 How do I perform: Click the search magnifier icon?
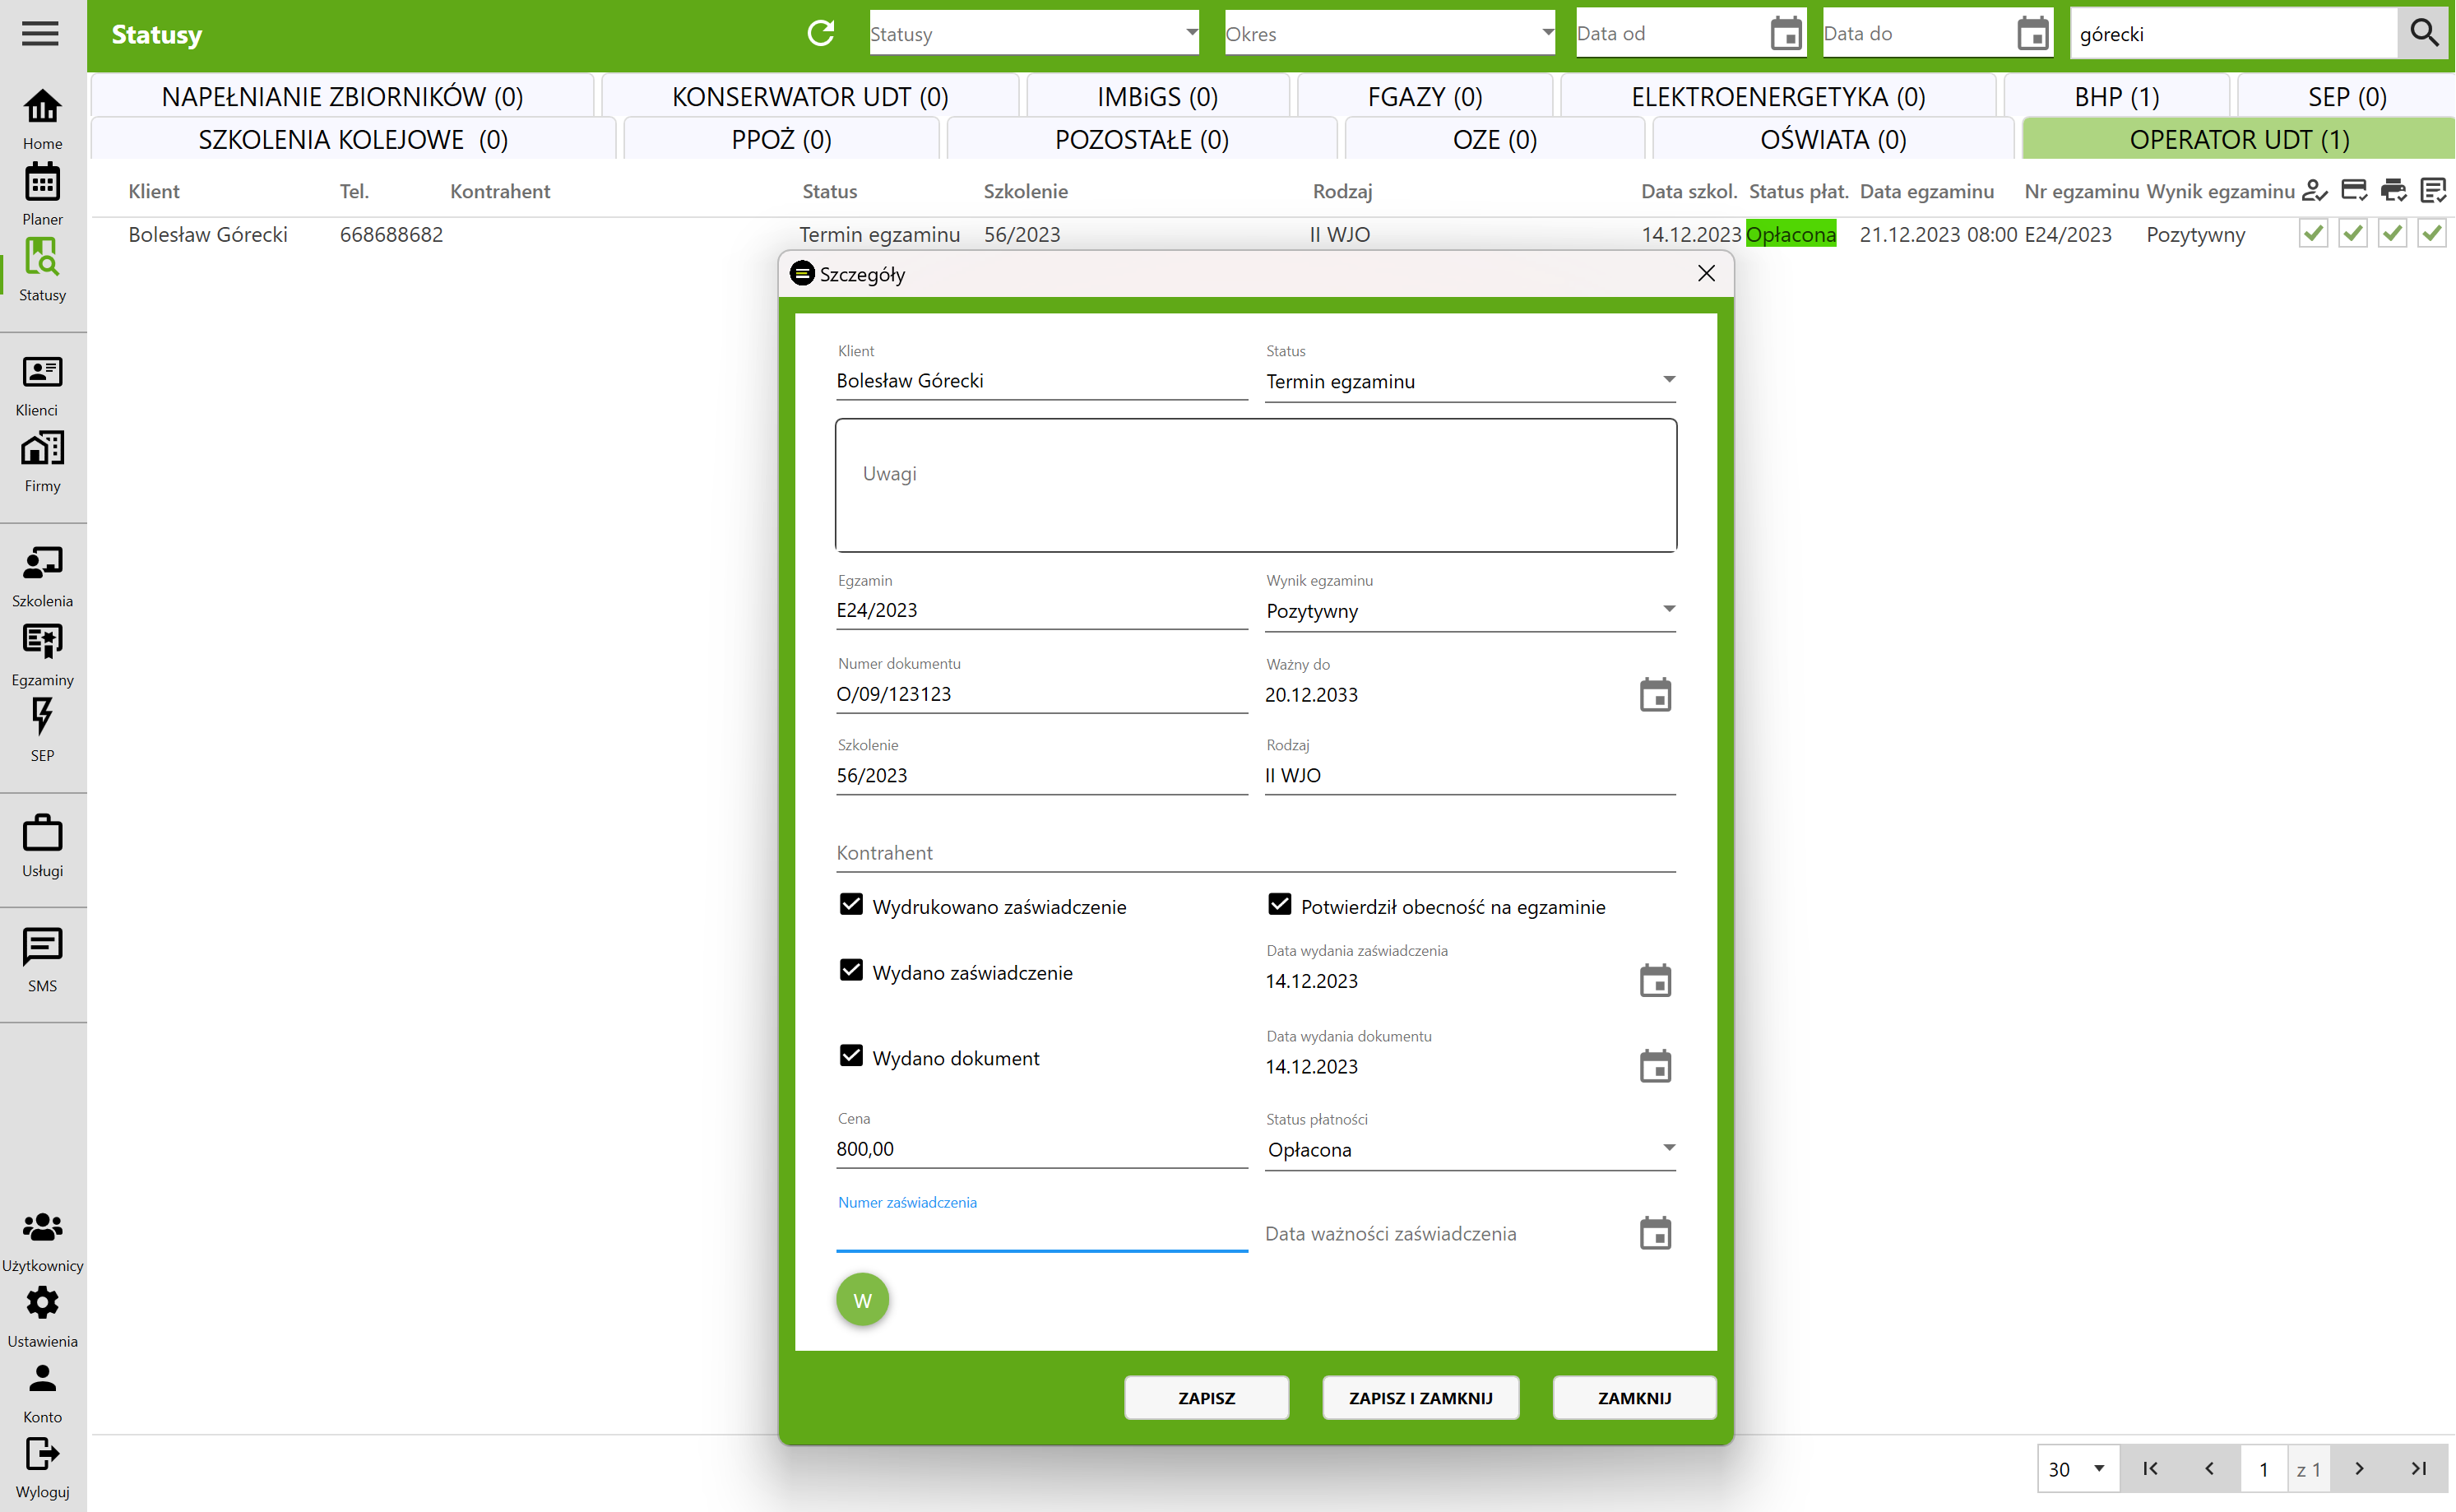click(x=2423, y=33)
